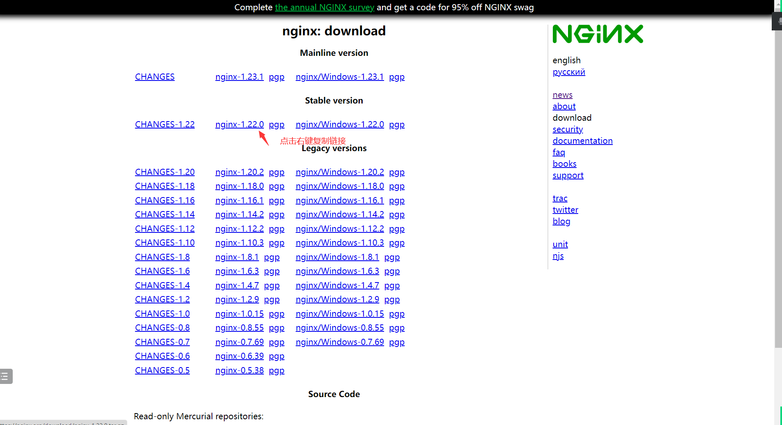Open pgp signature beside nginx/Windows-1.22.0
The image size is (782, 425).
point(397,124)
